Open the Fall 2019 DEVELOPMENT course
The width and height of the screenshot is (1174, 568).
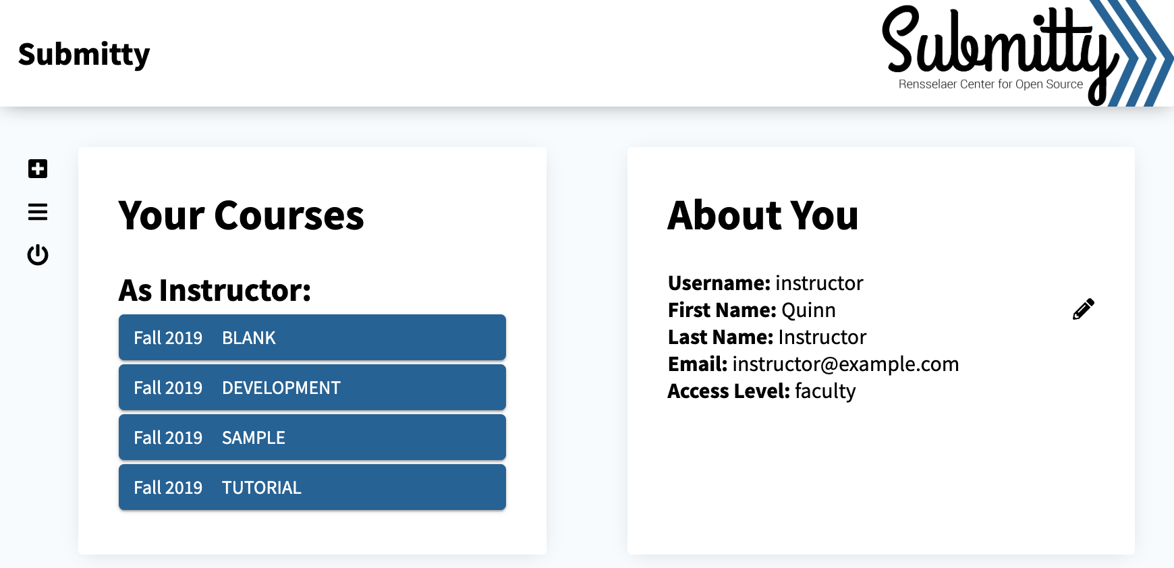(312, 387)
